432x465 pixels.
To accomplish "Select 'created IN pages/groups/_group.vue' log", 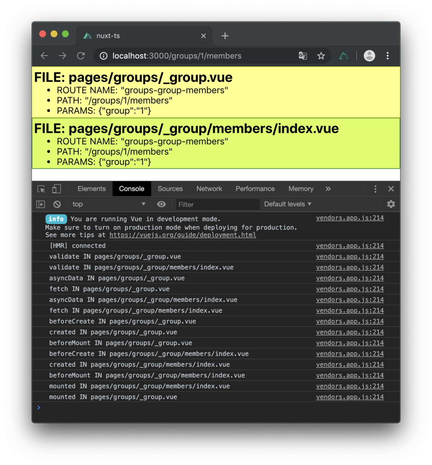I will coord(216,332).
